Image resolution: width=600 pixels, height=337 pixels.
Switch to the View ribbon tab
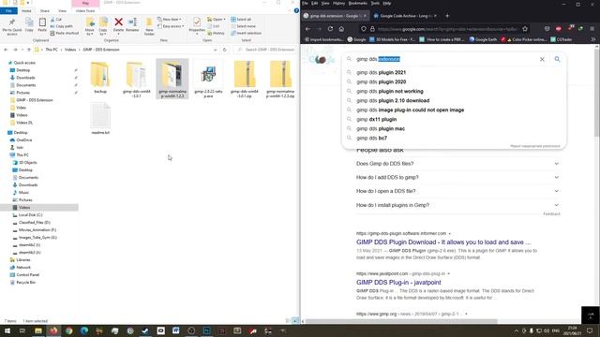pyautogui.click(x=62, y=10)
